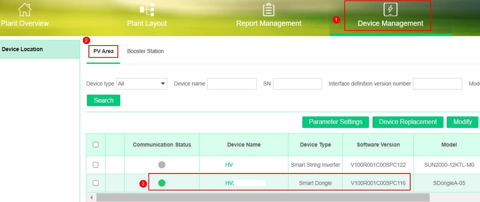Switch to the Booster Station tab
Image resolution: width=480 pixels, height=202 pixels.
coord(145,51)
